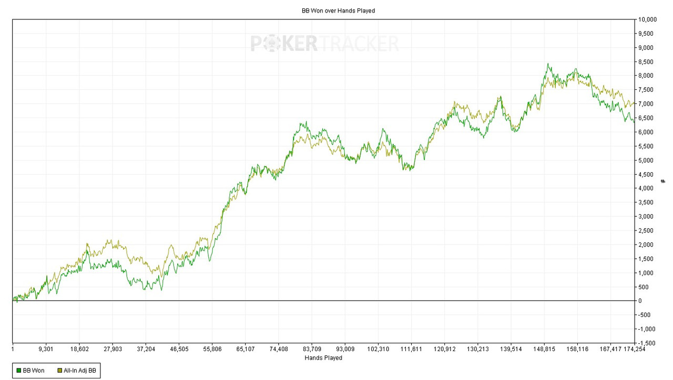Click the x-axis tick label "18,602"
The height and width of the screenshot is (380, 673).
point(79,349)
